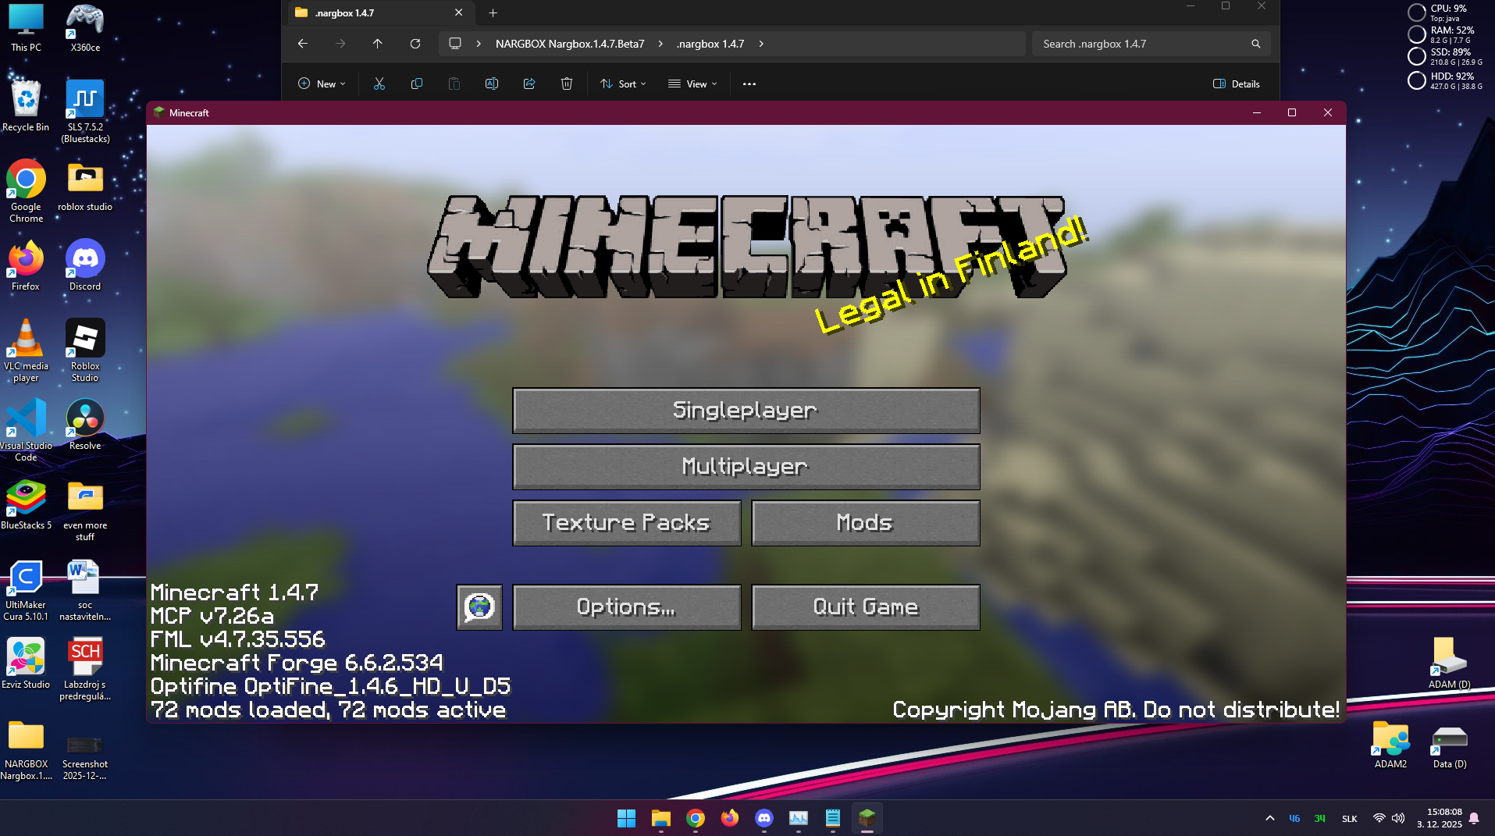The image size is (1495, 836).
Task: Select the .nargbox 1.4.7 Explorer tab
Action: [x=379, y=12]
